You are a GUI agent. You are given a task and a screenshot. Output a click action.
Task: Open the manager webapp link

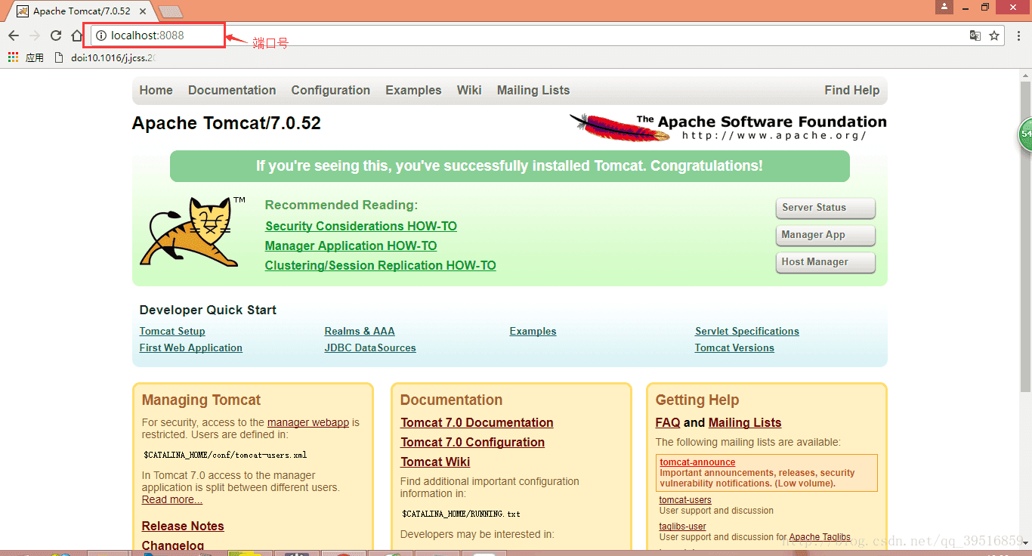308,422
